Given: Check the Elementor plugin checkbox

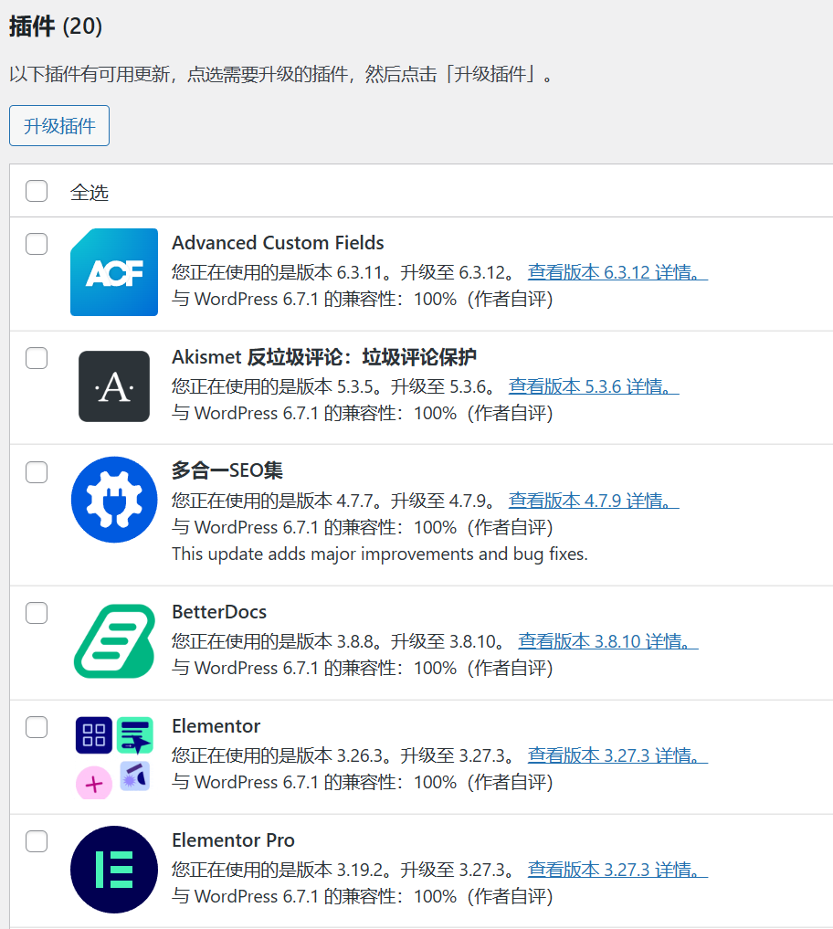Looking at the screenshot, I should coord(36,727).
